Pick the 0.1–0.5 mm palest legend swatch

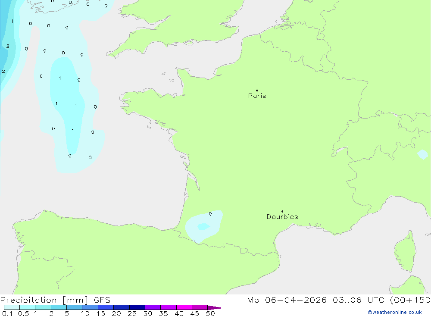tap(12, 307)
